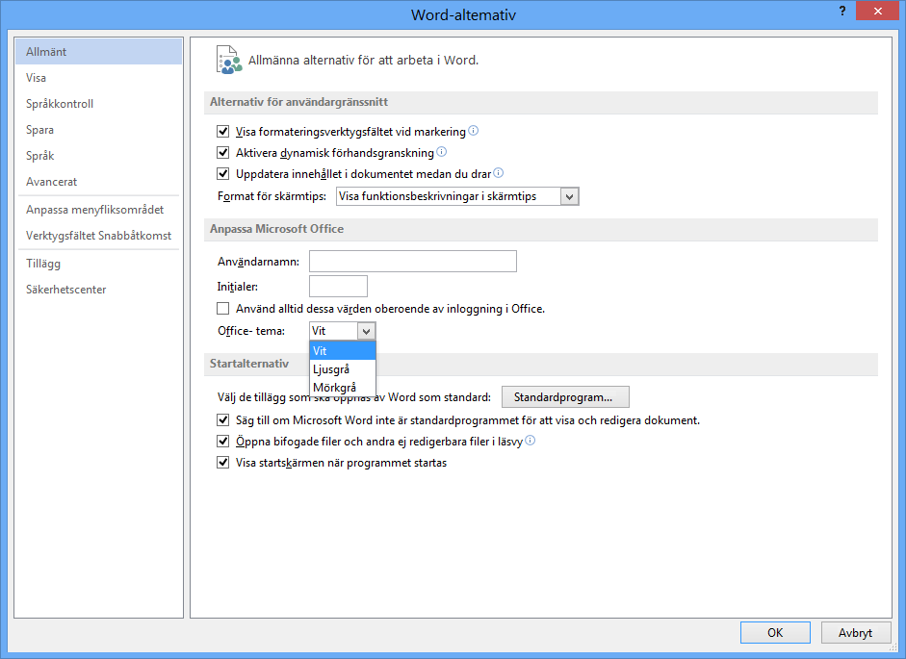Click the Standardprogram... button
This screenshot has width=906, height=659.
point(565,397)
